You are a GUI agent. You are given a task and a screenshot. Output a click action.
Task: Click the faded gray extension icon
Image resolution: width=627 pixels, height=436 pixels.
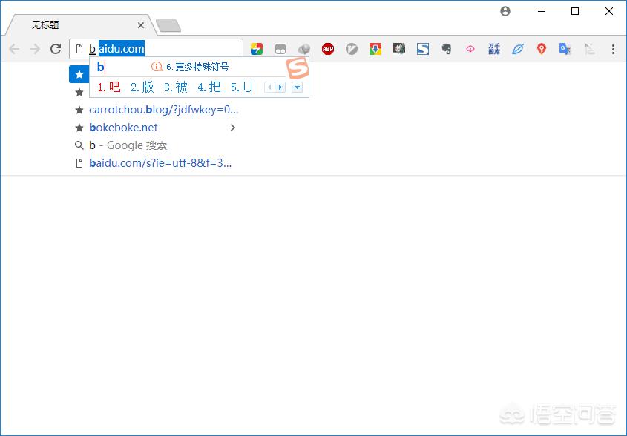click(x=589, y=49)
